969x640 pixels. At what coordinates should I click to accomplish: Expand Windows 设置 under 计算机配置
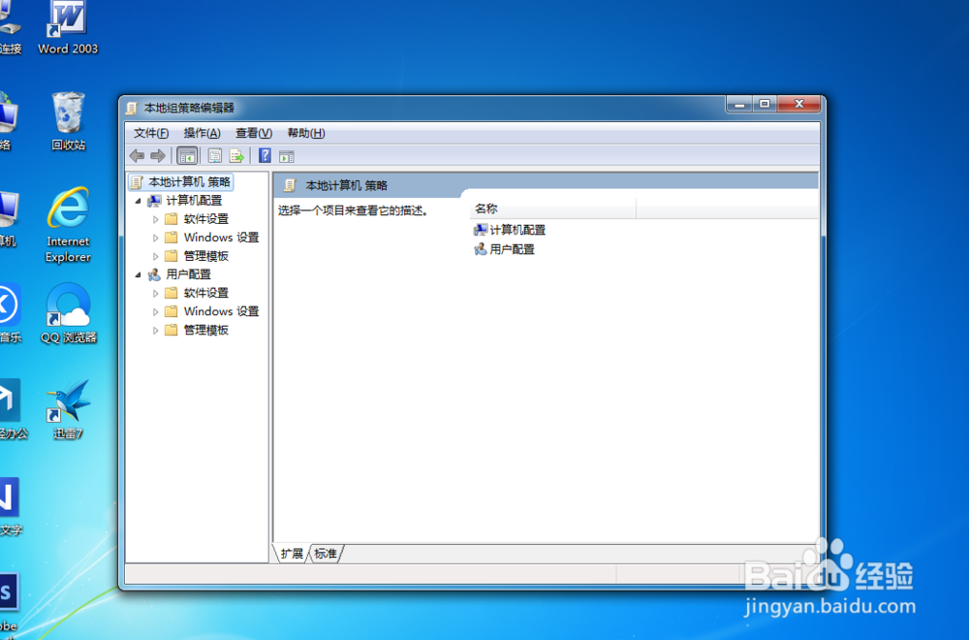tap(156, 238)
